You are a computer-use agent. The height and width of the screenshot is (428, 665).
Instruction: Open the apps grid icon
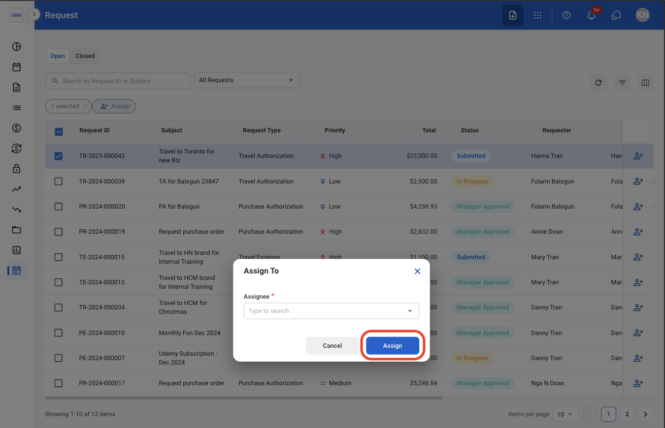tap(537, 15)
